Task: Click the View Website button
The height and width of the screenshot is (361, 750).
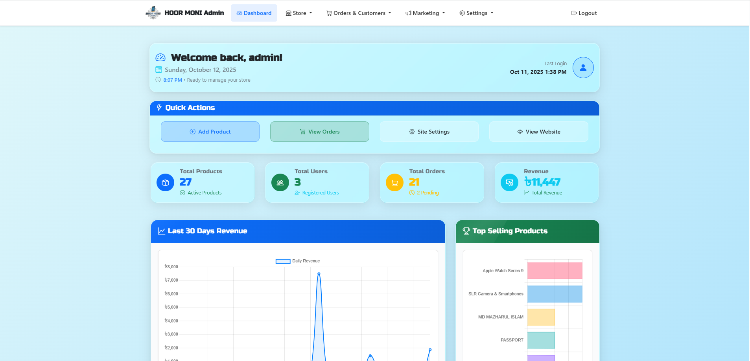Action: point(539,132)
